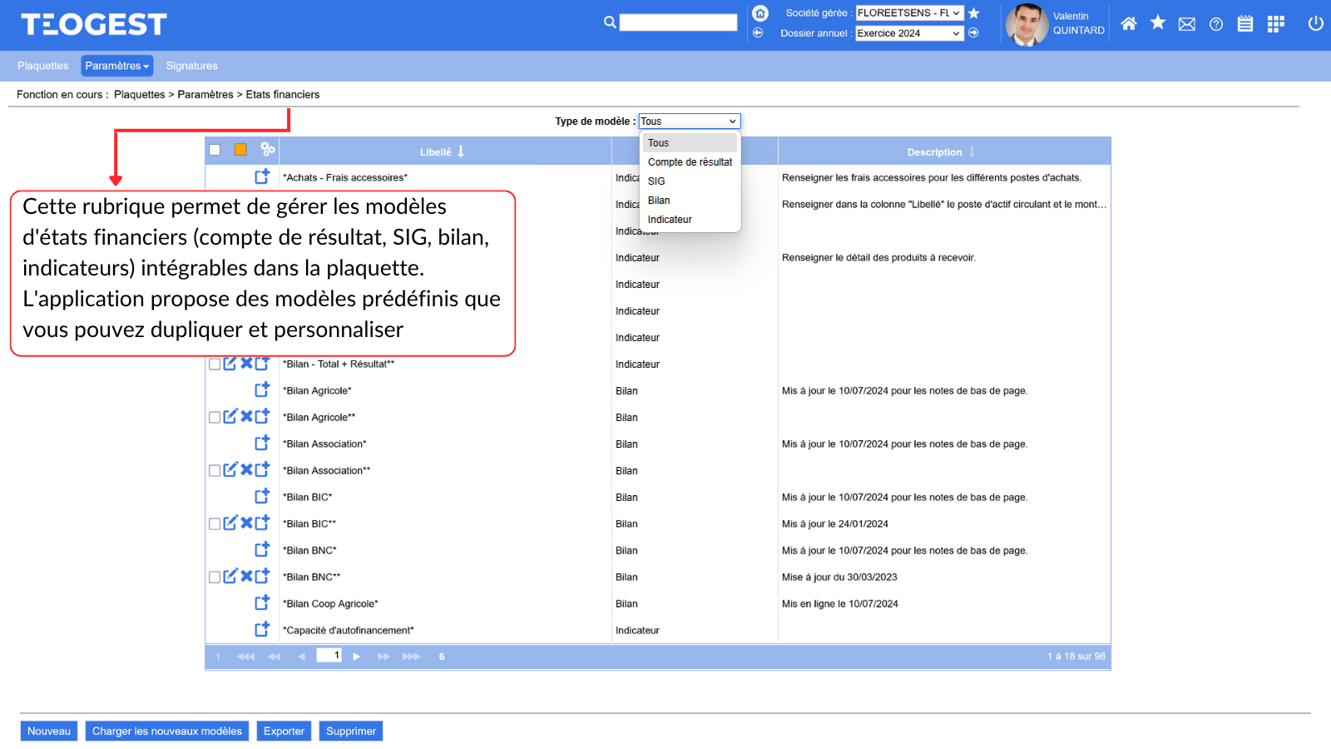Screen dimensions: 1331x749
Task: Tick the select-all checkbox in table header
Action: coord(215,150)
